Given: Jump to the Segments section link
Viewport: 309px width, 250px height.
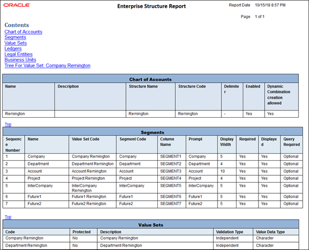Looking at the screenshot, I should pyautogui.click(x=15, y=38).
